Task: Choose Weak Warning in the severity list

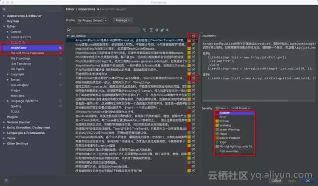Action: [x=235, y=129]
